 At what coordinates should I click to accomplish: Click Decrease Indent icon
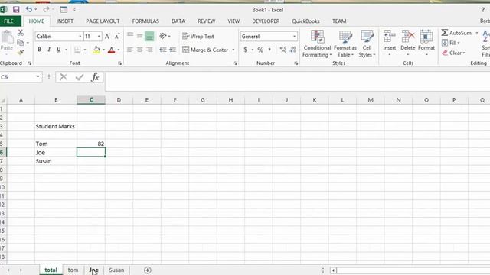[163, 50]
